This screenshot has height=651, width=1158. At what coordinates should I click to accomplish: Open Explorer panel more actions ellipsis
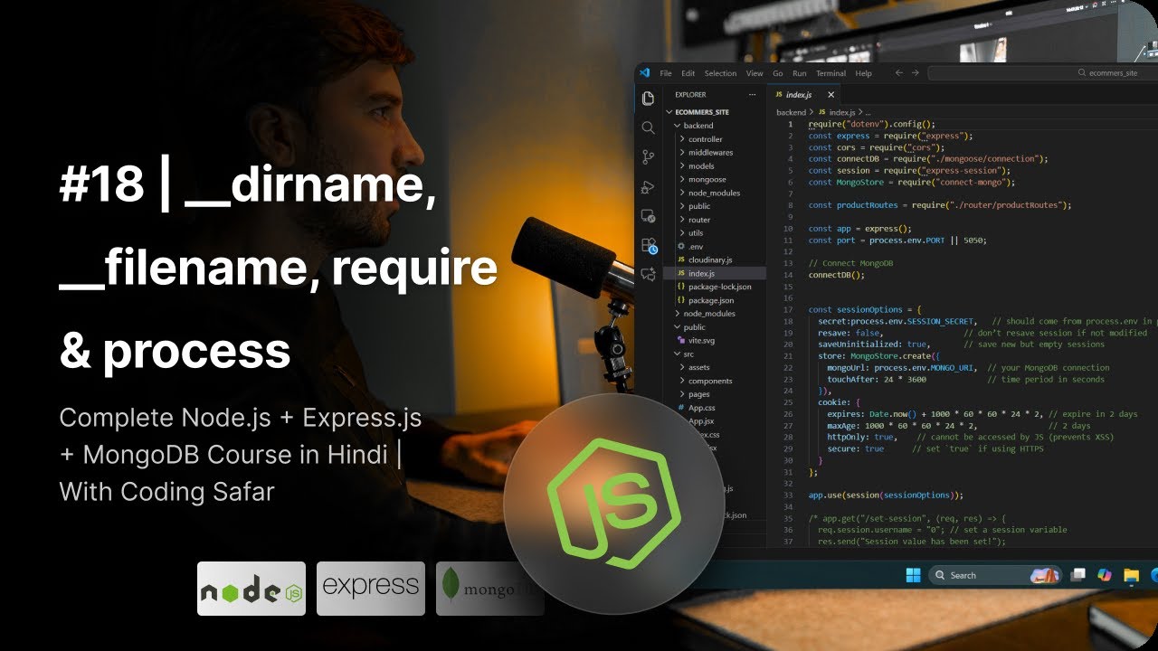click(752, 94)
